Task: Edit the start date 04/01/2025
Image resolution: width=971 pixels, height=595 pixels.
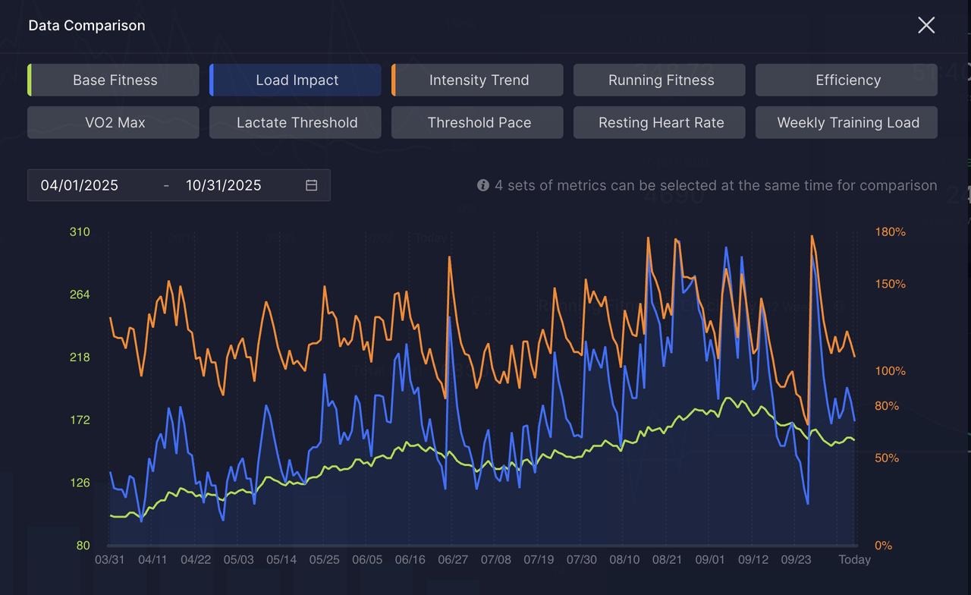Action: (80, 185)
